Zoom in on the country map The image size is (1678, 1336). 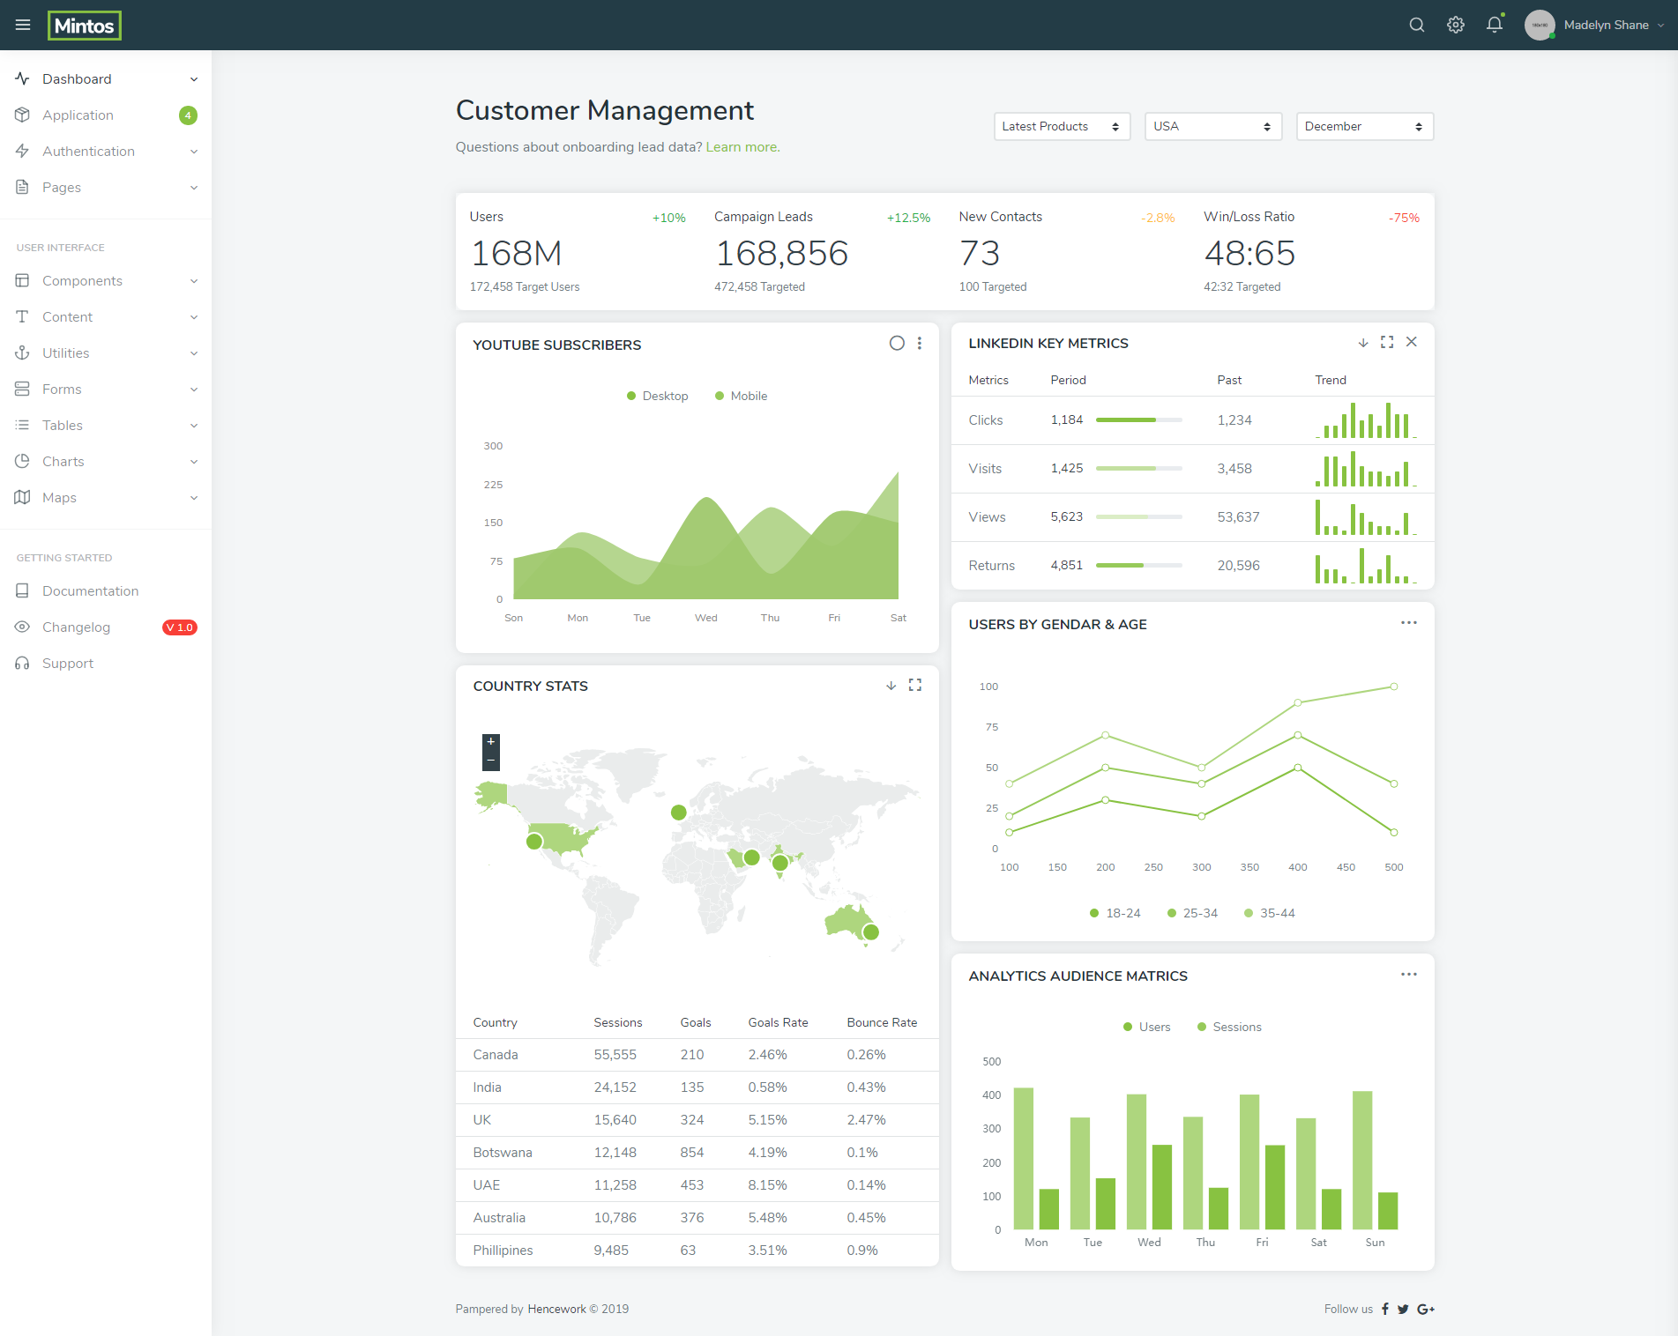491,743
